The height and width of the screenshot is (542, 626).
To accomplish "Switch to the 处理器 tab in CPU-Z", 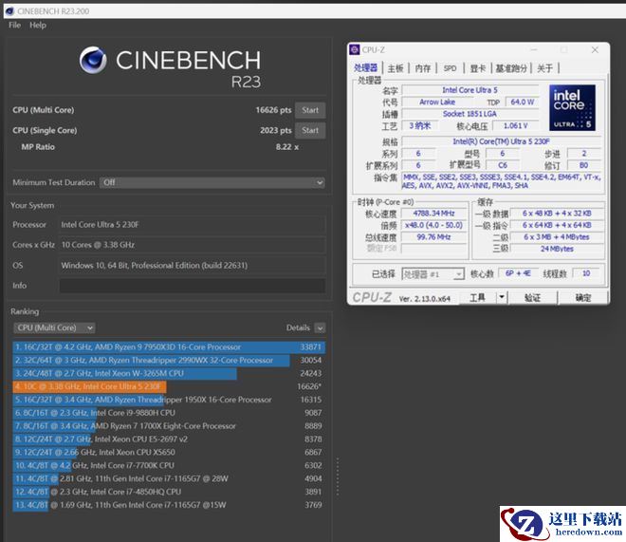I will tap(366, 68).
